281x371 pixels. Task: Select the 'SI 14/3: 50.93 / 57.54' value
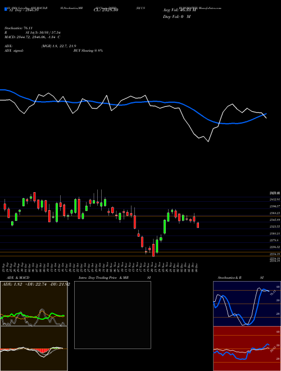[43, 33]
